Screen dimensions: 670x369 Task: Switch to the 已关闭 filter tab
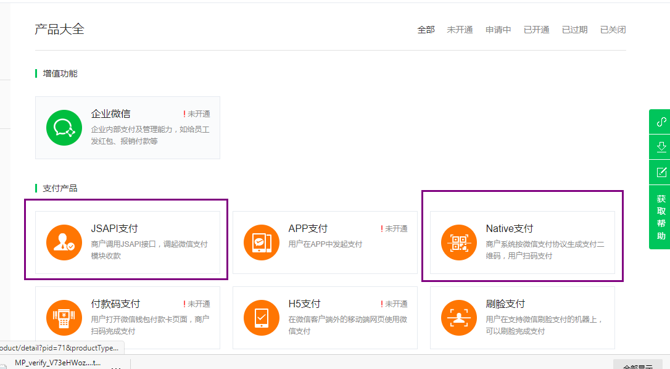point(613,30)
